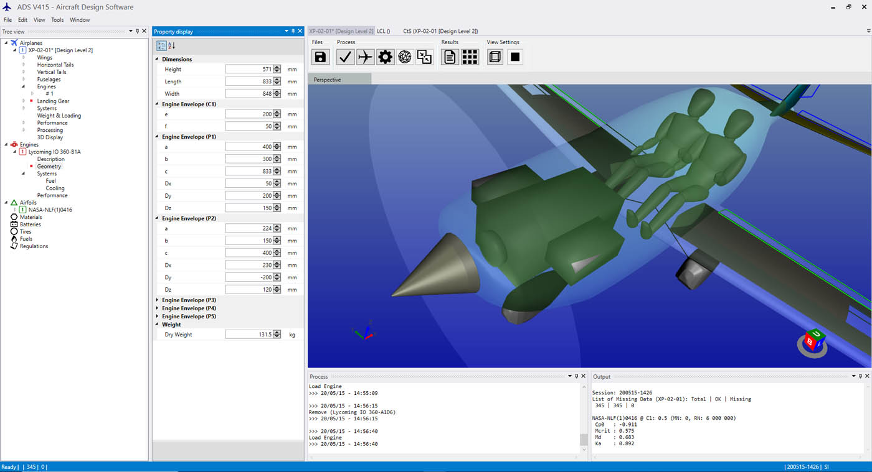The image size is (872, 472).
Task: Click the gear process icon
Action: [x=386, y=57]
